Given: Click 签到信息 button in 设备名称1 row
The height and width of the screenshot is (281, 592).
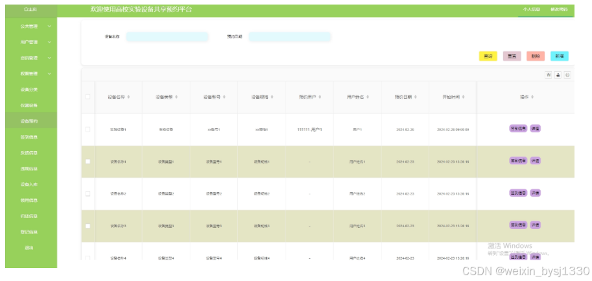Looking at the screenshot, I should [518, 160].
